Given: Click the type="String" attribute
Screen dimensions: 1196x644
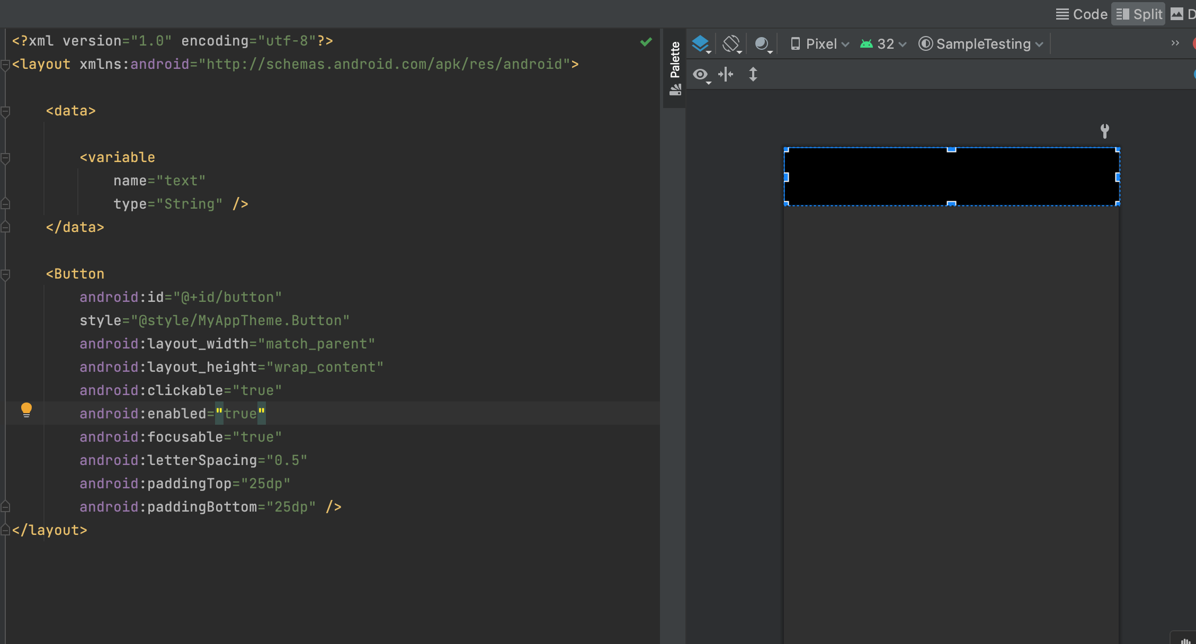Looking at the screenshot, I should coord(168,204).
